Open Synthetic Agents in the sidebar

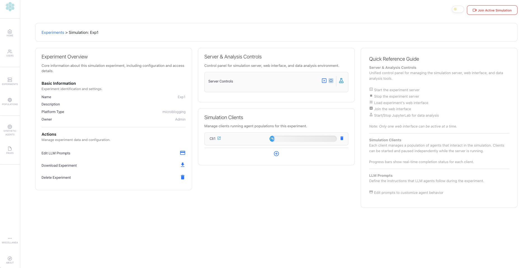click(x=10, y=130)
